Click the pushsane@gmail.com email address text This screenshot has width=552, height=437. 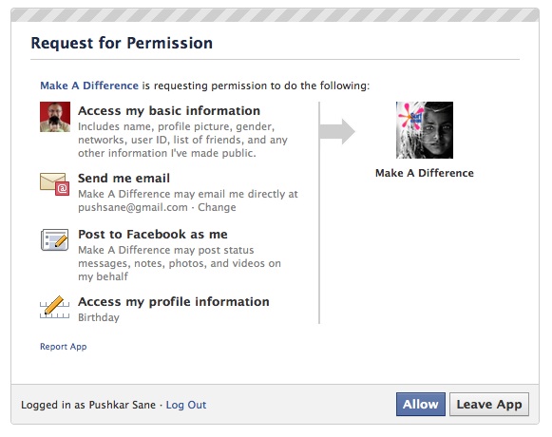(x=133, y=207)
